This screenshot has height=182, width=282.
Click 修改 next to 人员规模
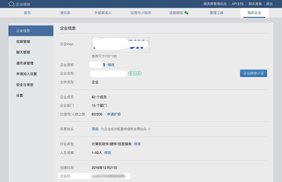coord(108,153)
